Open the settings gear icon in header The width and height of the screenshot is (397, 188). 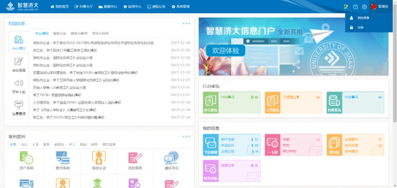[x=364, y=7]
